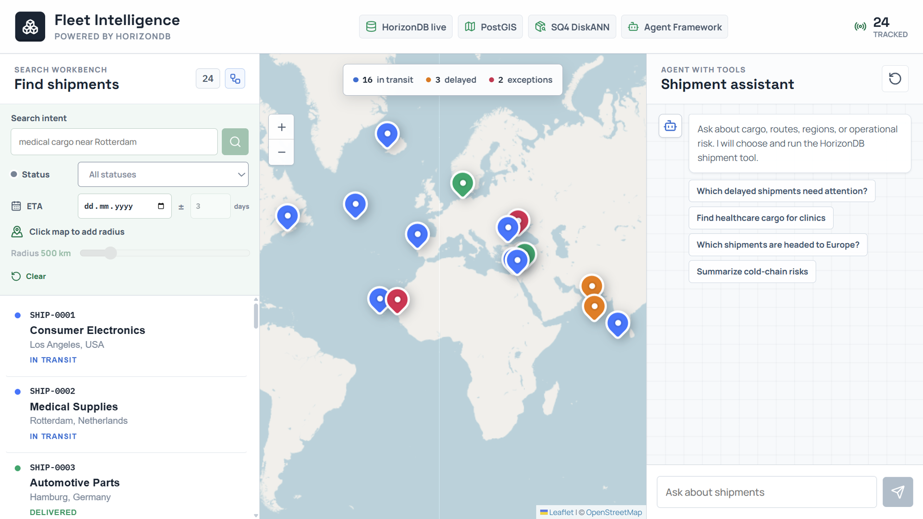Click the Ask about shipments input
923x519 pixels.
pyautogui.click(x=767, y=492)
